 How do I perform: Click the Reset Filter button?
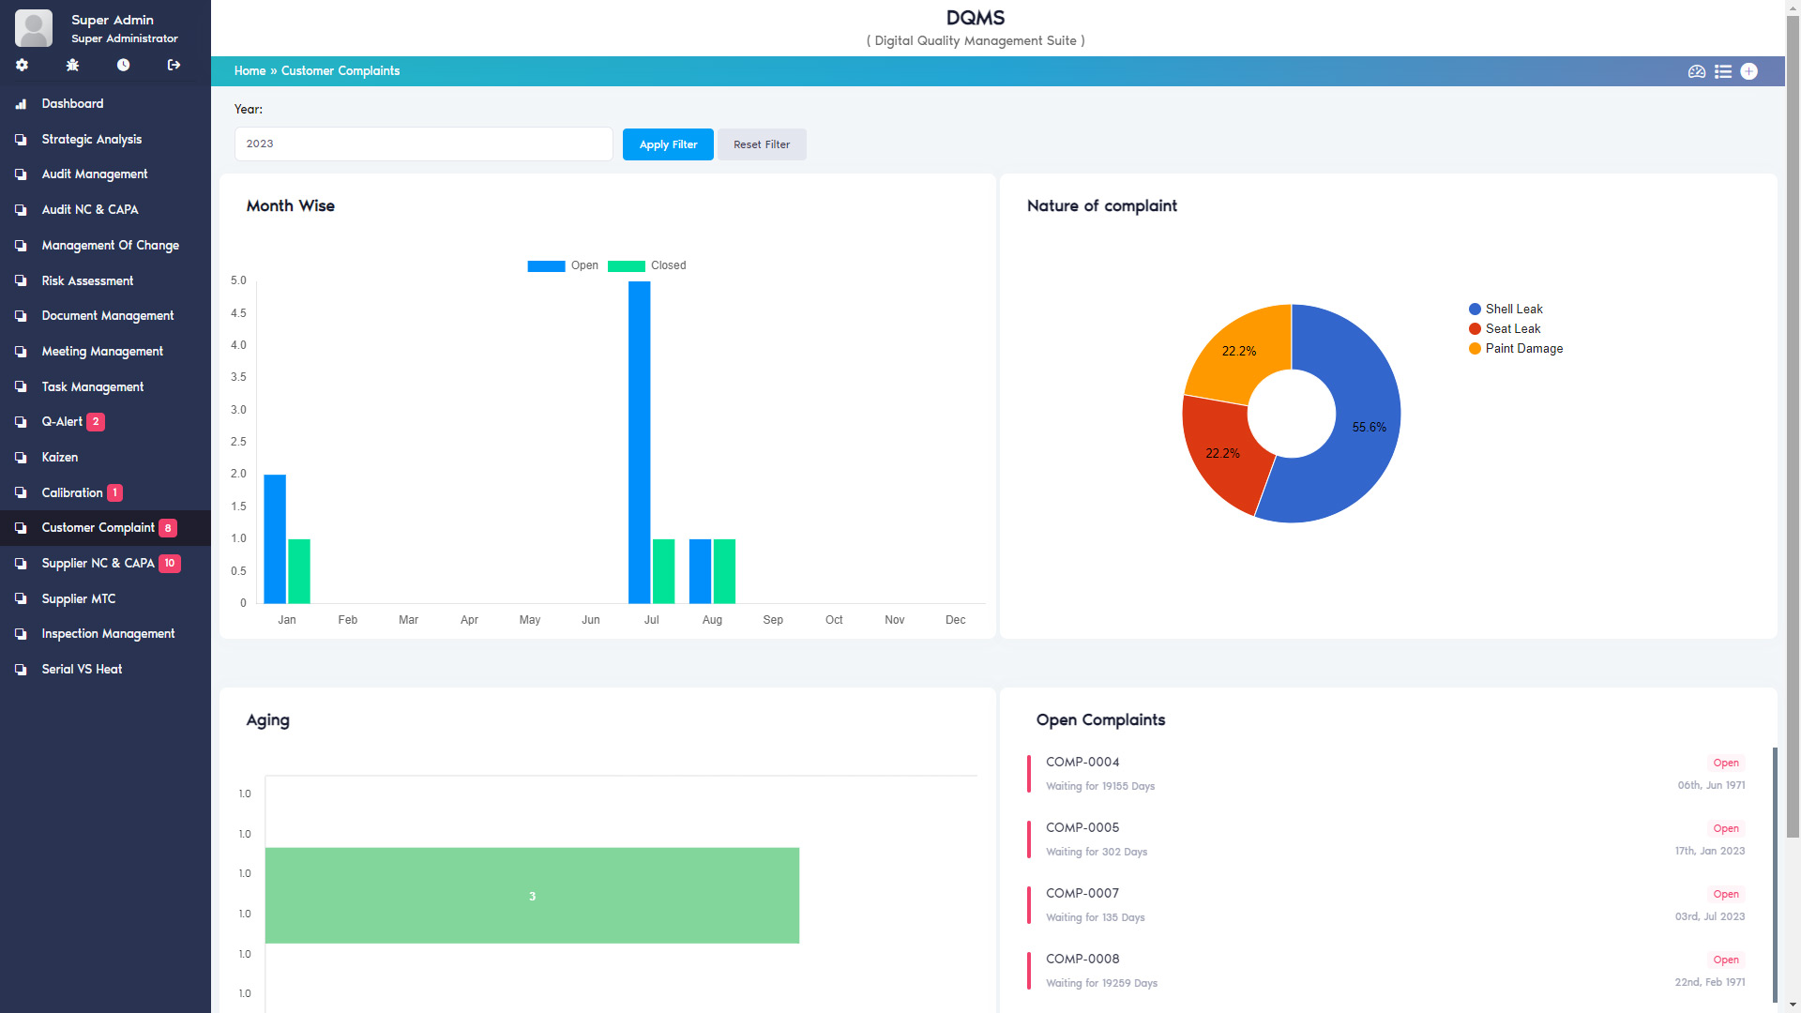[x=762, y=144]
